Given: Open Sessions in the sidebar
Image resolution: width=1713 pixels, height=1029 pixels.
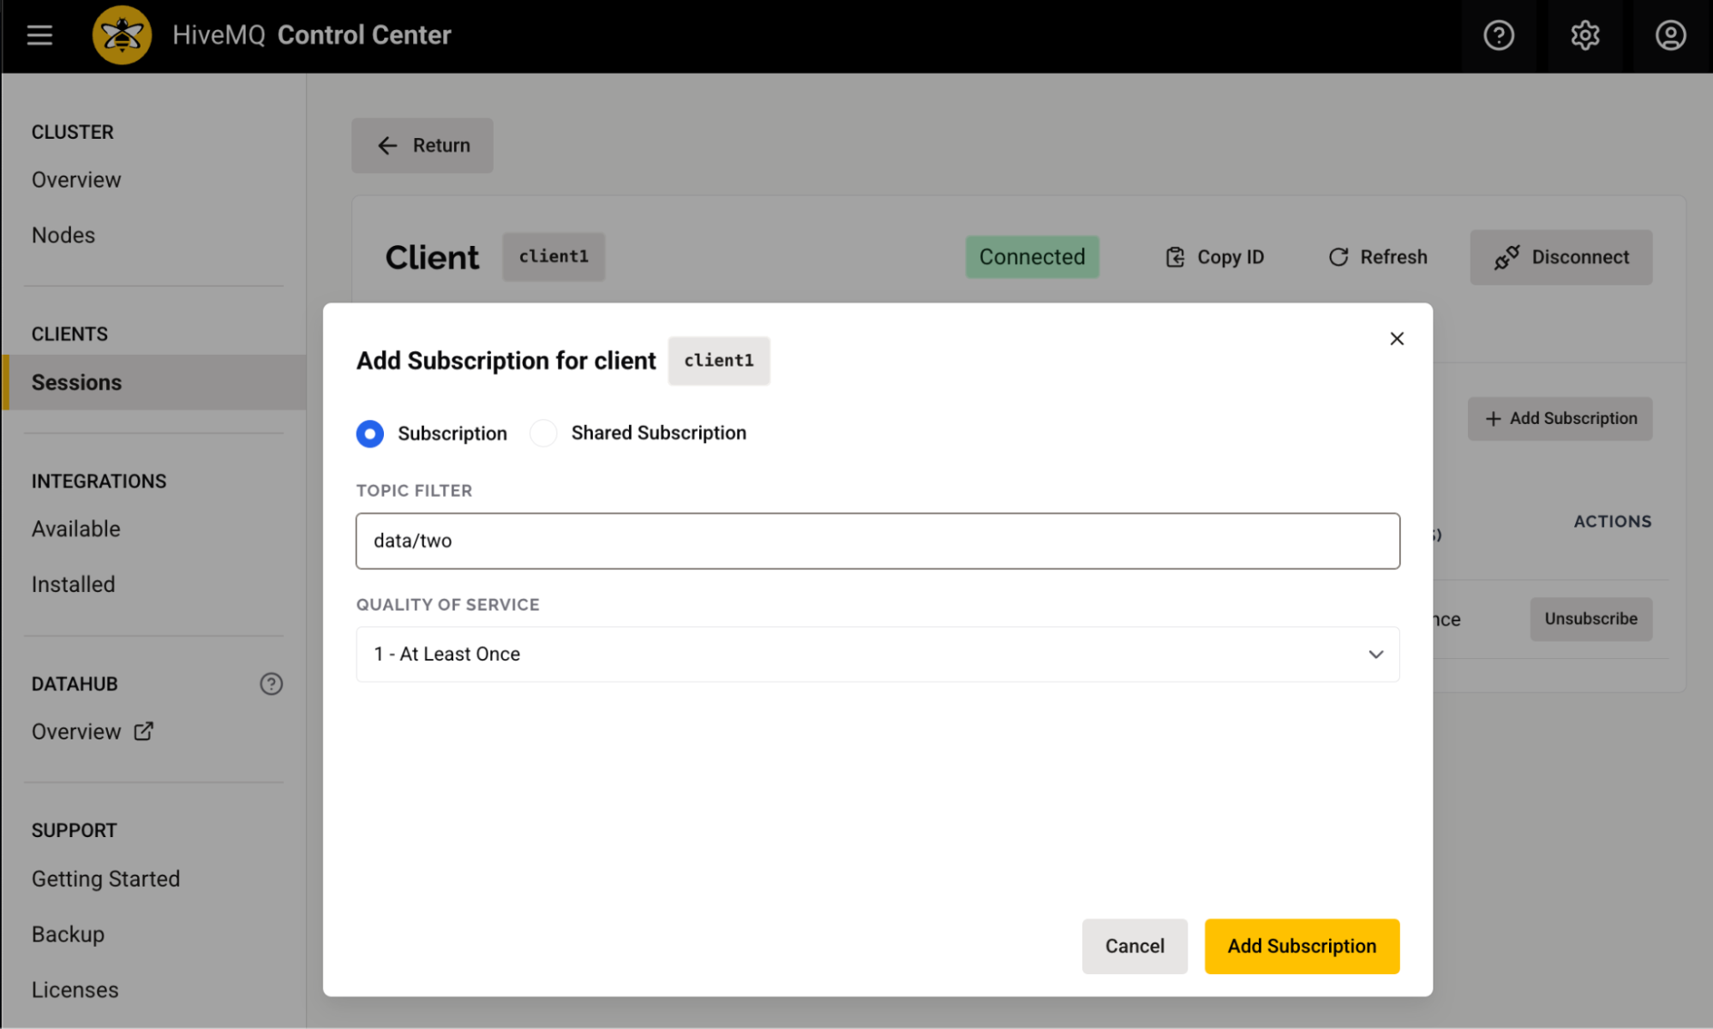Looking at the screenshot, I should [154, 382].
